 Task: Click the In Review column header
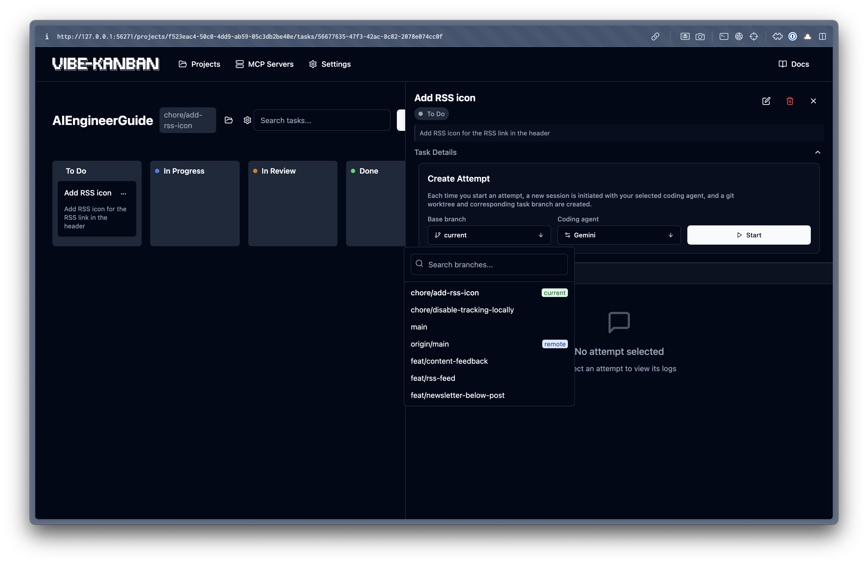click(x=279, y=171)
